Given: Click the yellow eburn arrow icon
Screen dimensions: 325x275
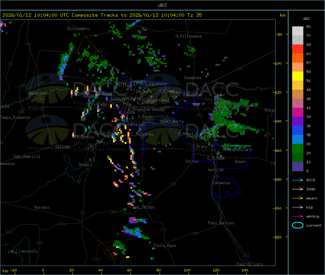Looking at the screenshot, I should (x=298, y=198).
